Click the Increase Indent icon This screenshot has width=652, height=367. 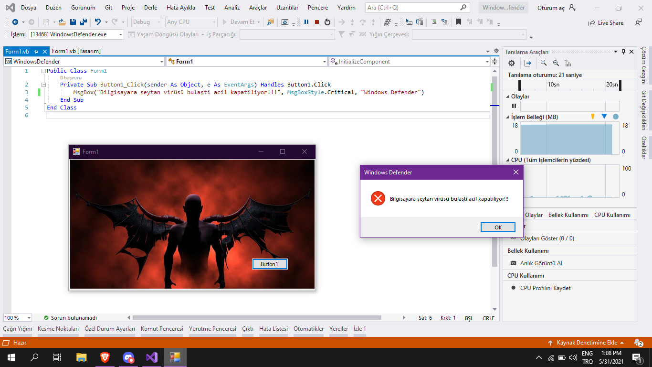[420, 22]
